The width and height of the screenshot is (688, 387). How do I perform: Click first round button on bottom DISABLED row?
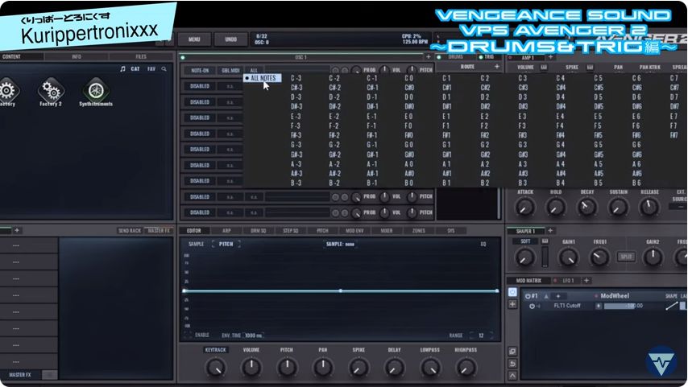335,213
